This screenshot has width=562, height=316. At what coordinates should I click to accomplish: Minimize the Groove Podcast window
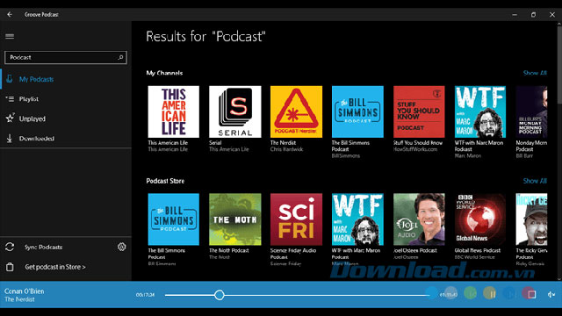515,15
